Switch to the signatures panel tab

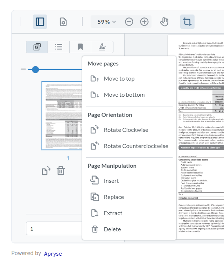(x=102, y=47)
